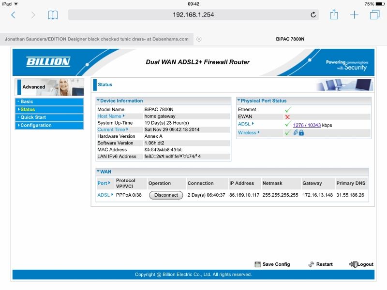Open Basic mode in sidebar
Screen dimensions: 387x290
click(x=49, y=101)
